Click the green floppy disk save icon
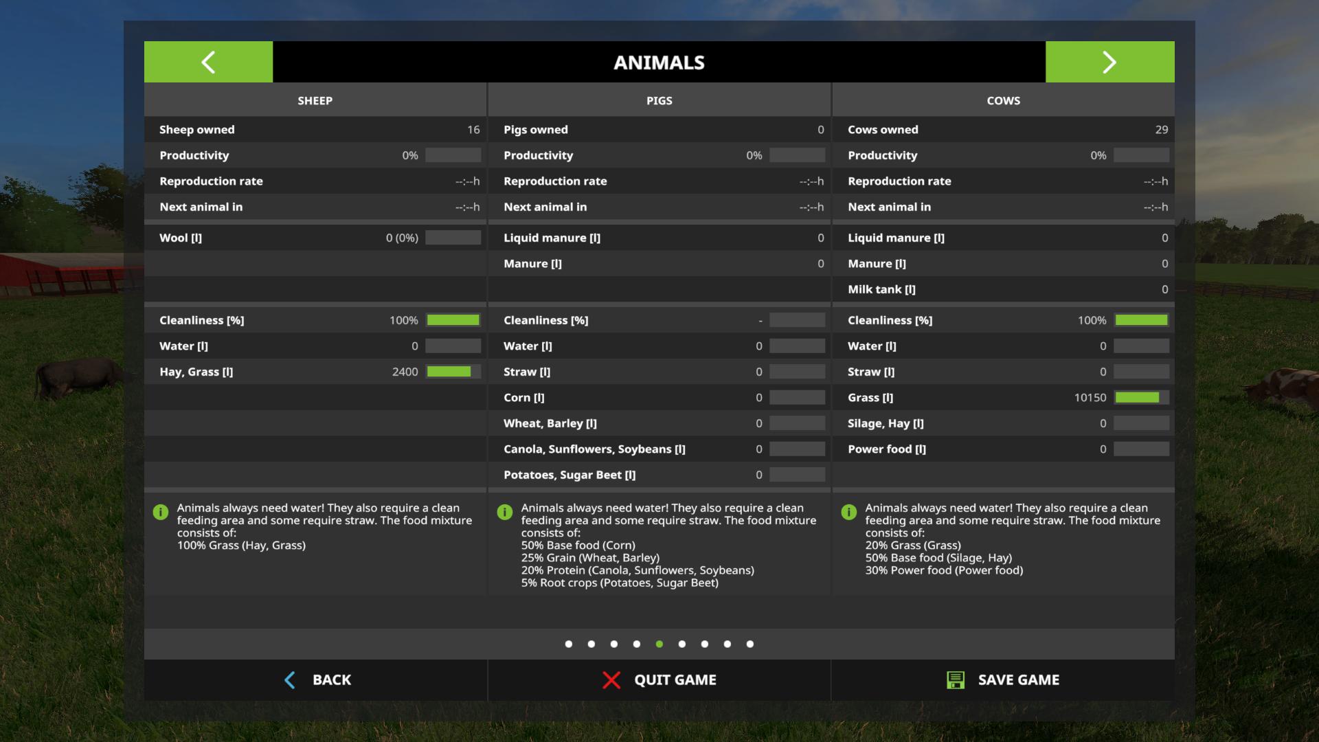 (x=956, y=680)
